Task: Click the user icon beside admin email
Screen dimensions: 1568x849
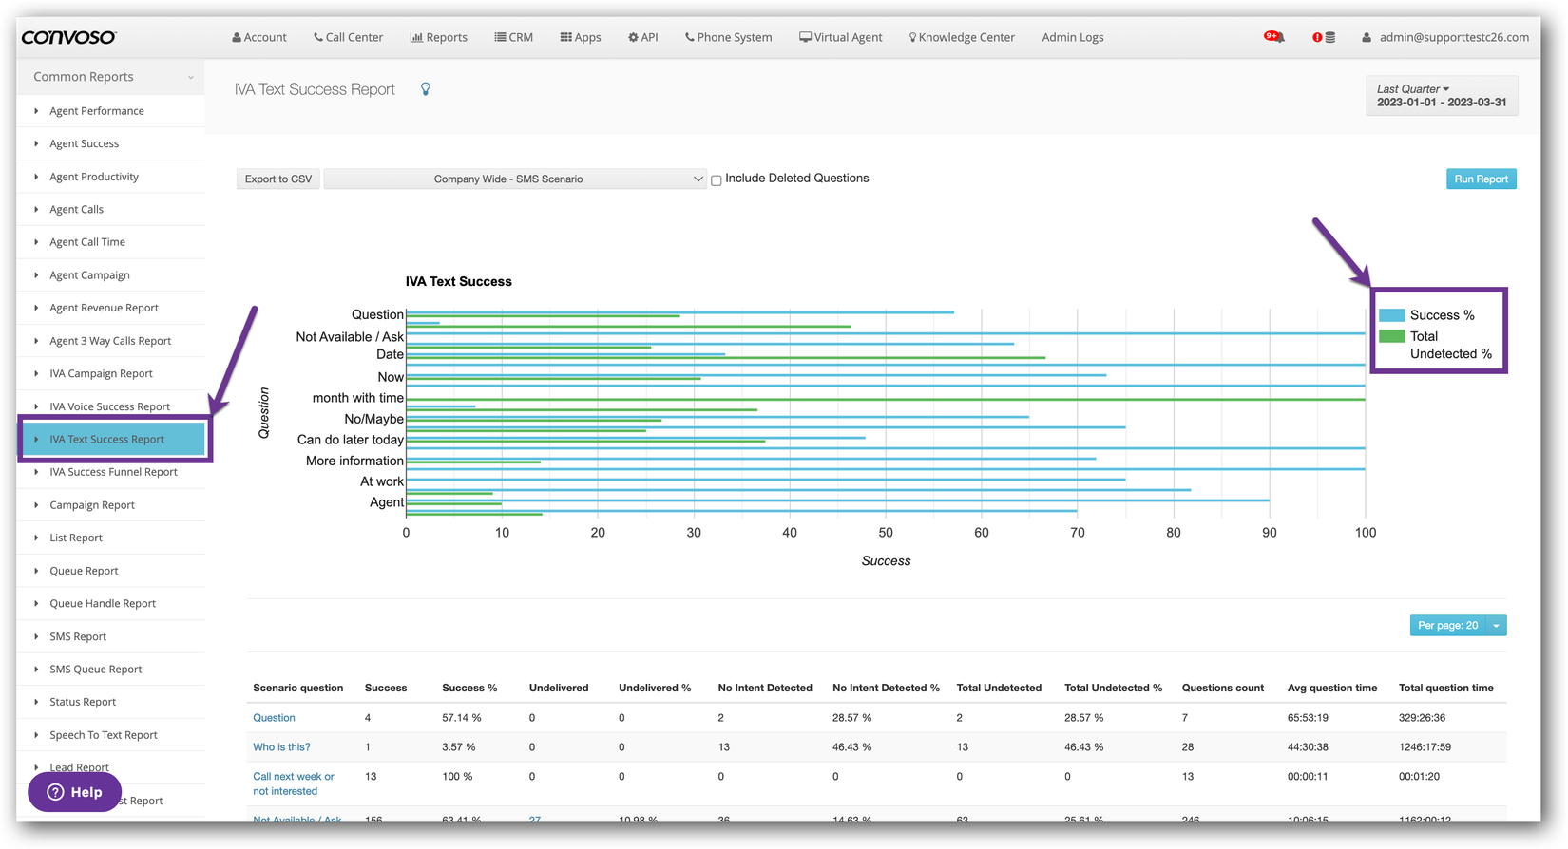Action: tap(1367, 38)
